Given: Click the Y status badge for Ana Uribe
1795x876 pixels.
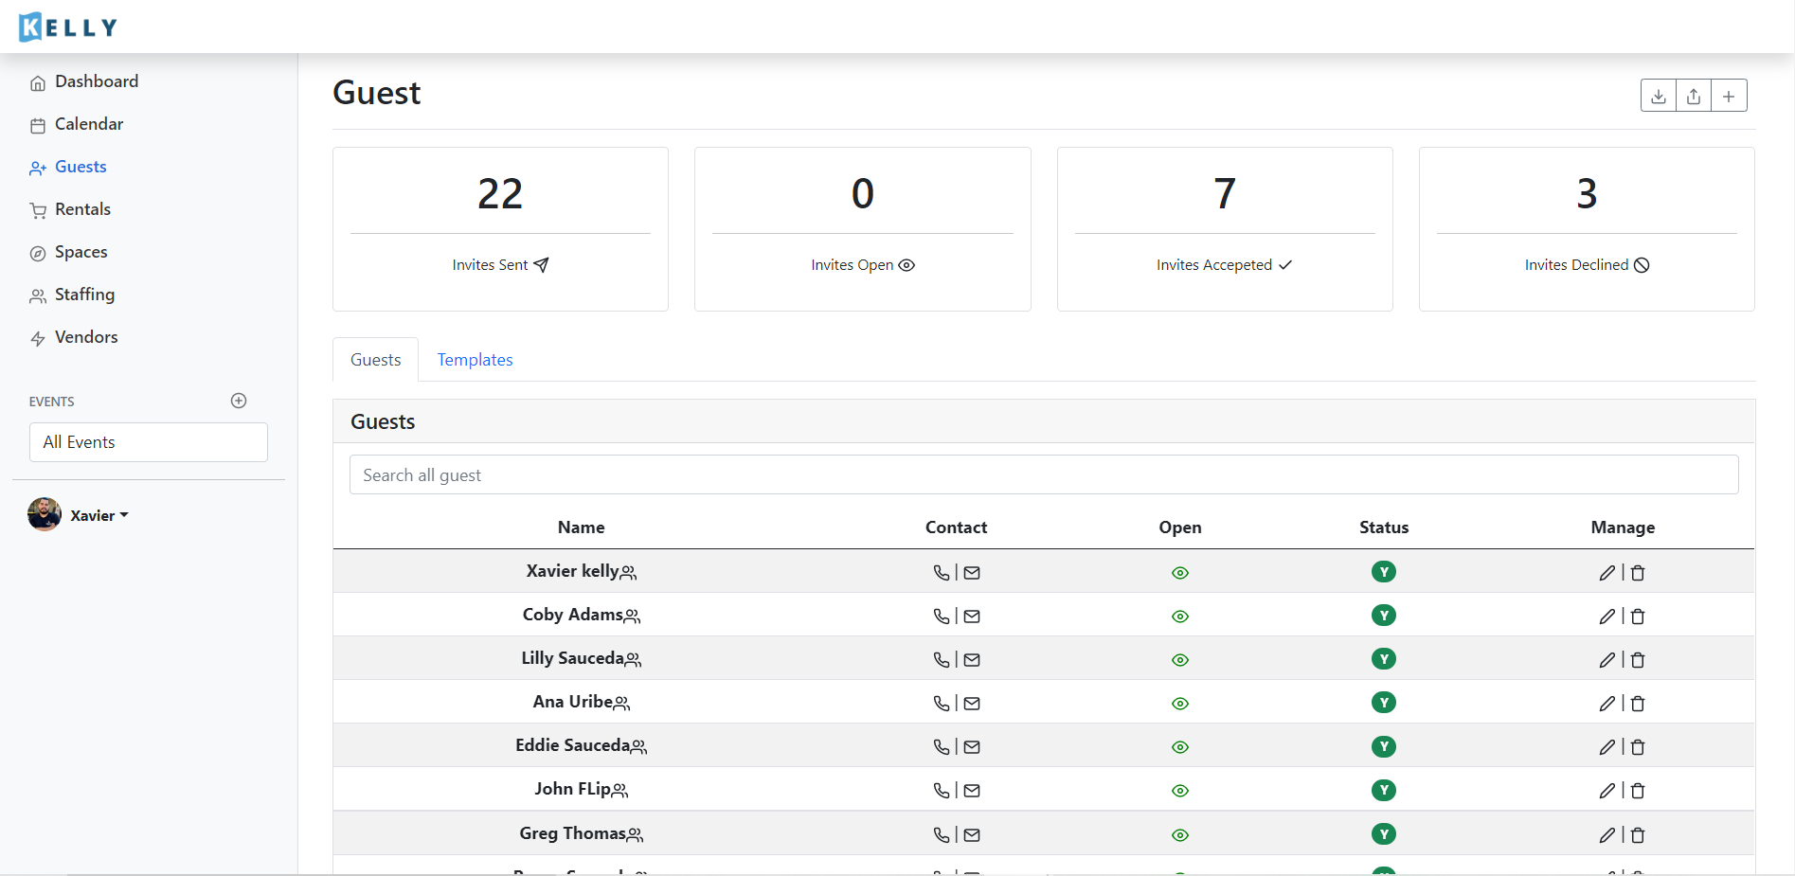Looking at the screenshot, I should click(1384, 702).
